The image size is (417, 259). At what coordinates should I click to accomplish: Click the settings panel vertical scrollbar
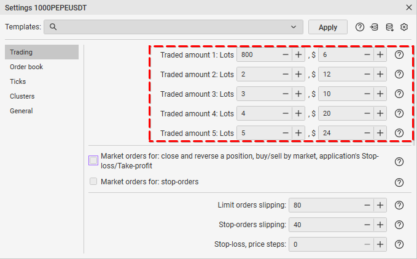tap(414, 96)
